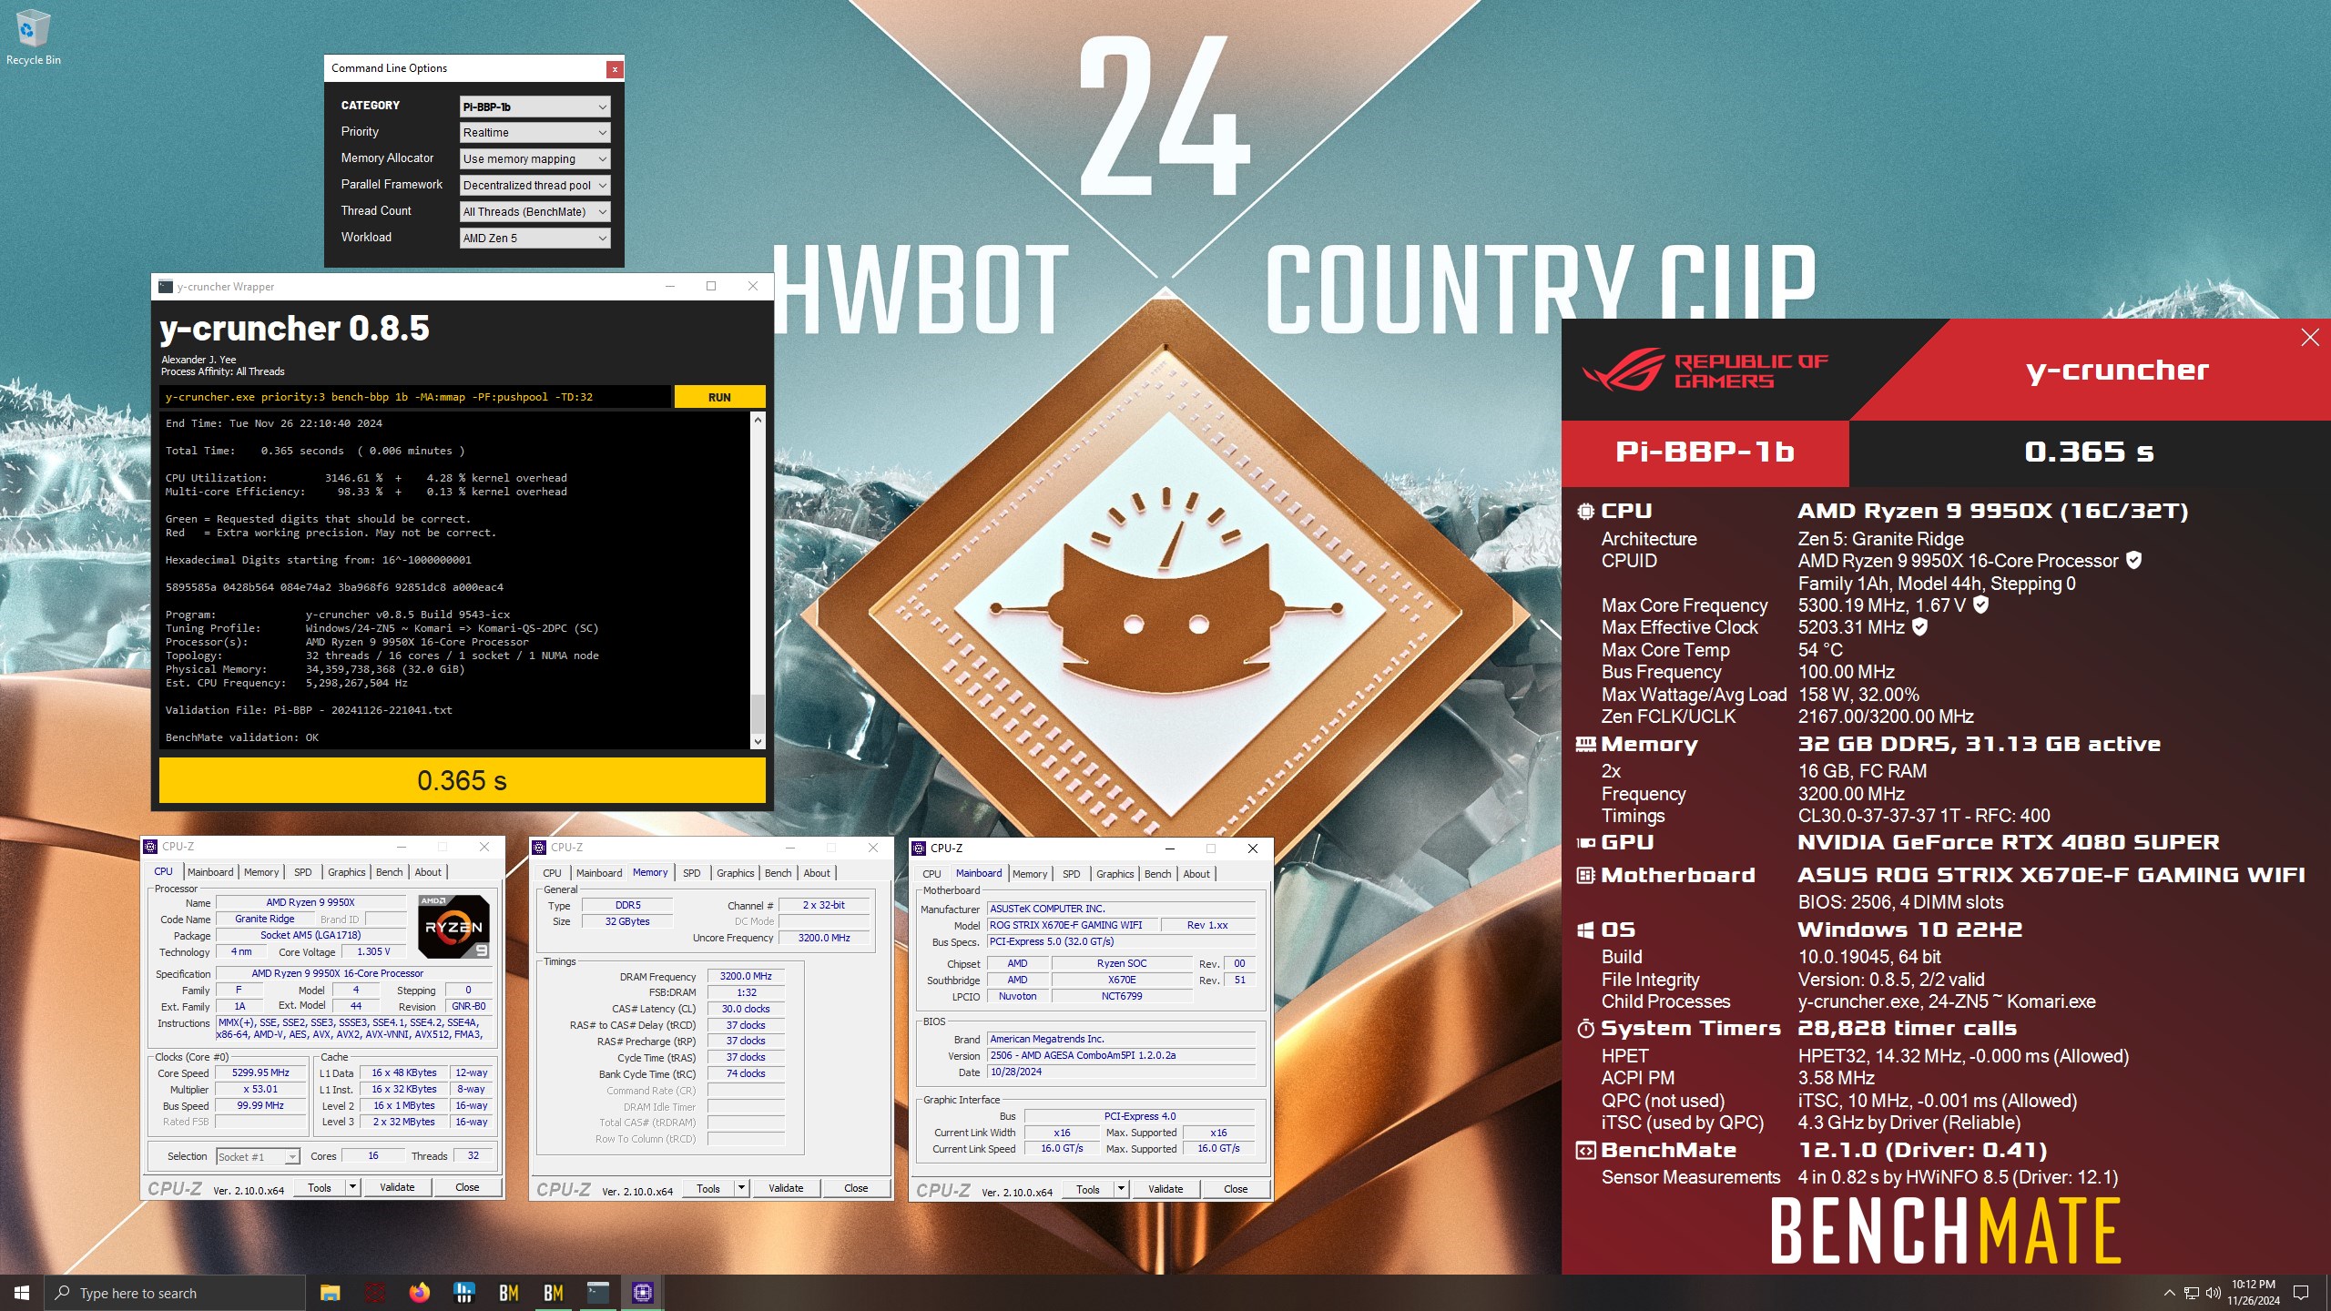2331x1311 pixels.
Task: Click the console window icon on taskbar
Action: [x=597, y=1293]
